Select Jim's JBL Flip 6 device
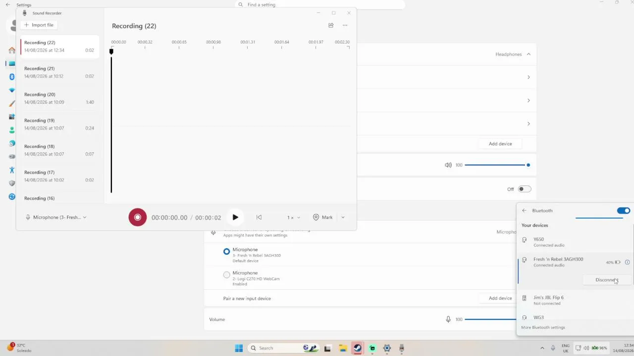 (575, 300)
